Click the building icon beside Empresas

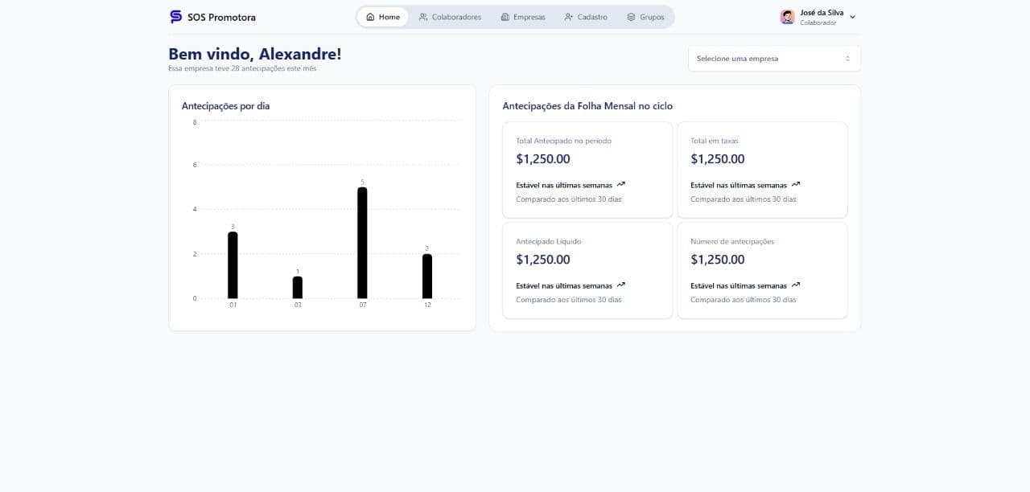(x=505, y=17)
